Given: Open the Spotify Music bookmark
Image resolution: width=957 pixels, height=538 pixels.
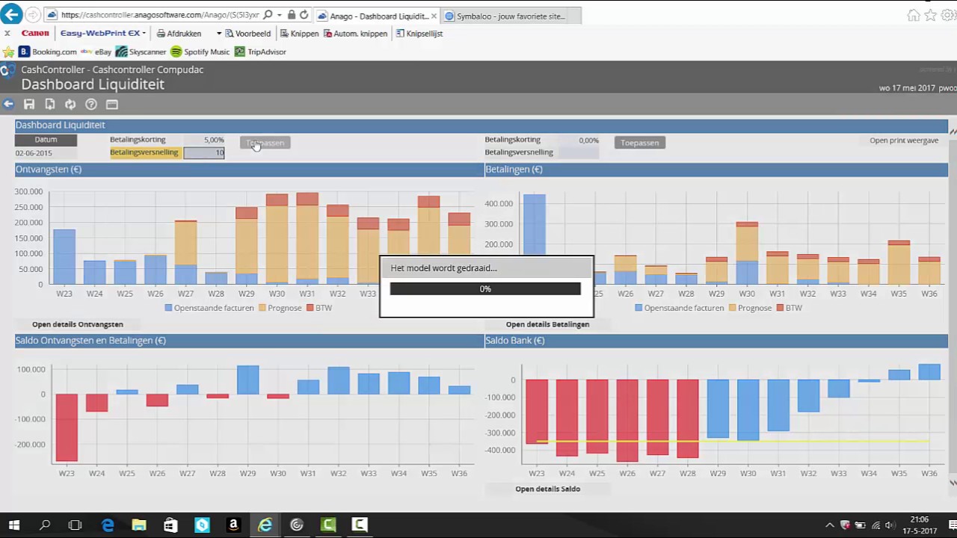Looking at the screenshot, I should tap(200, 52).
